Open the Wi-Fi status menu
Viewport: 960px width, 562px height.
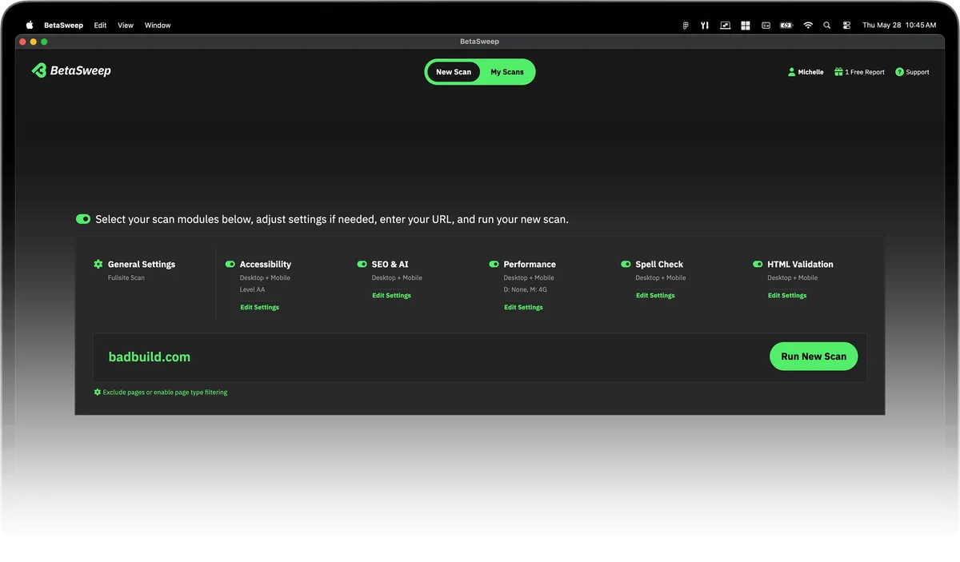tap(808, 26)
